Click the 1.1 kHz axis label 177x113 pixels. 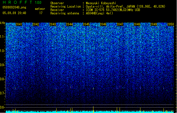[2, 37]
